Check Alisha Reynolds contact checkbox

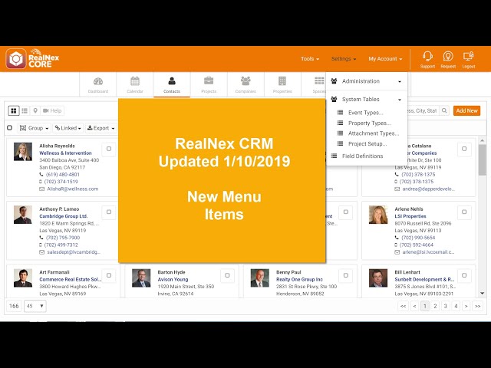click(x=109, y=149)
